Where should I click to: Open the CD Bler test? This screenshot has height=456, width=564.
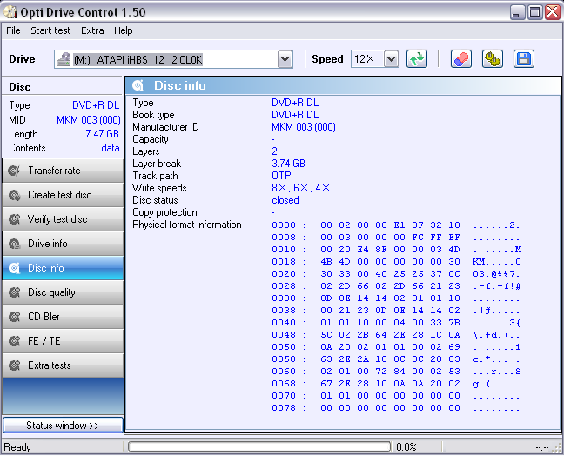pos(64,317)
